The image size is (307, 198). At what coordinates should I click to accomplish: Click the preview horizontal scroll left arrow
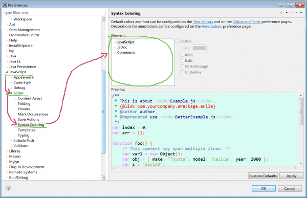(x=114, y=168)
